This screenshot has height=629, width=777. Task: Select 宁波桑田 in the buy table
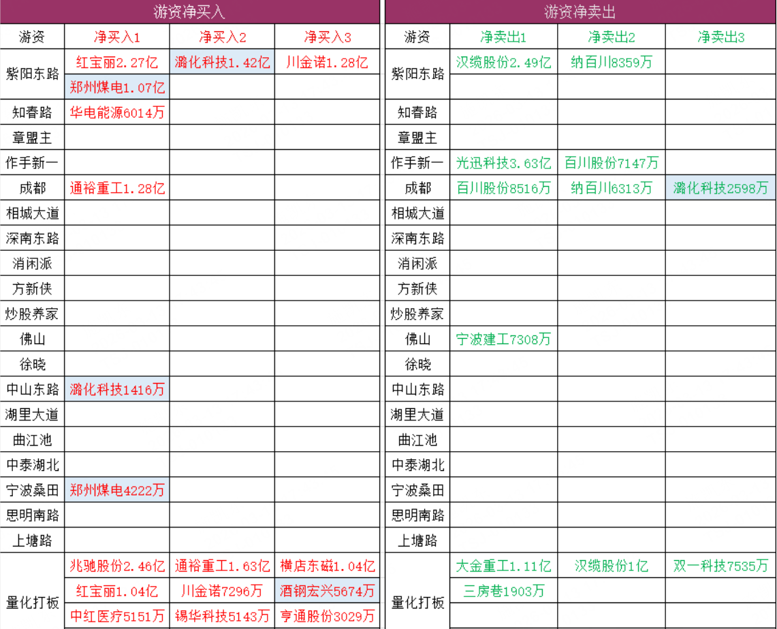pos(32,490)
